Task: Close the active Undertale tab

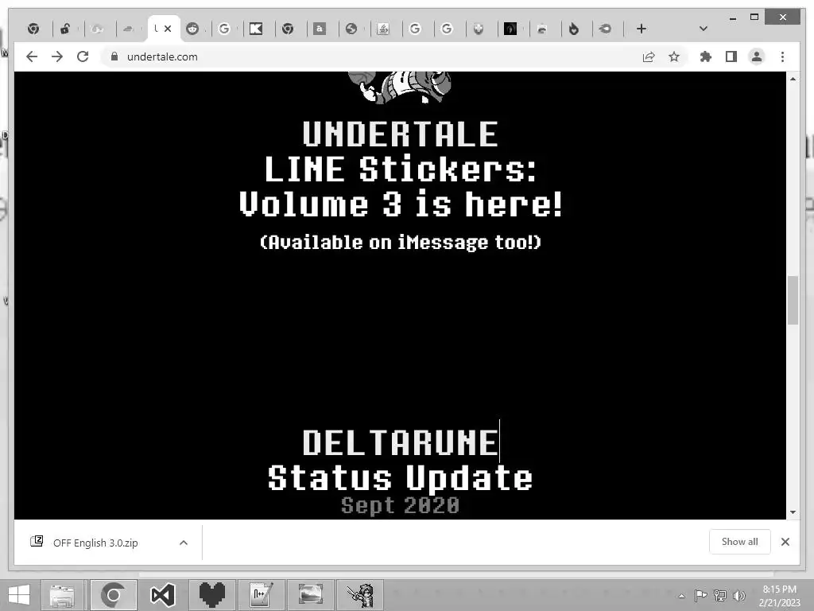Action: click(x=168, y=29)
